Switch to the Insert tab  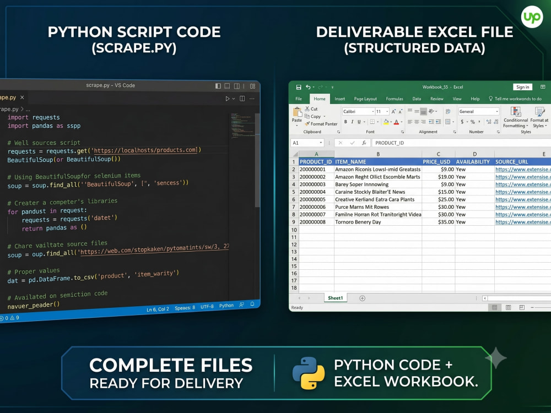click(340, 99)
